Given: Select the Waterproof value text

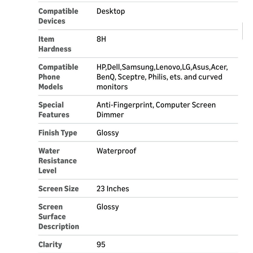Looking at the screenshot, I should (x=116, y=151).
